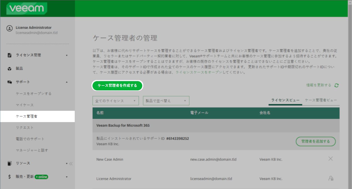Click Veeam KB Inc. in License Administrator row
The height and width of the screenshot is (189, 352).
point(271,179)
